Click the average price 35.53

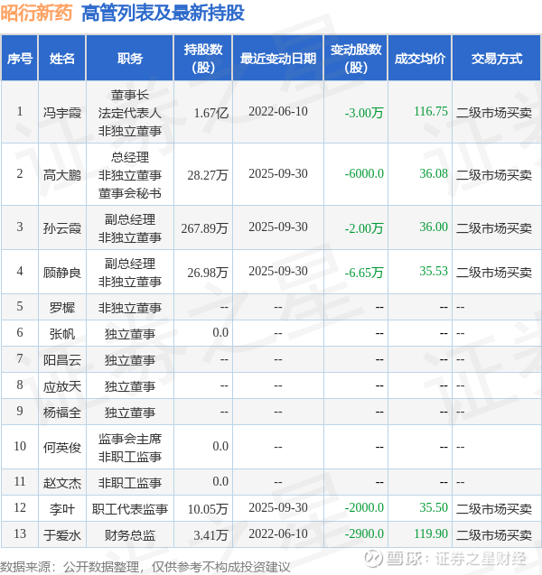(434, 271)
